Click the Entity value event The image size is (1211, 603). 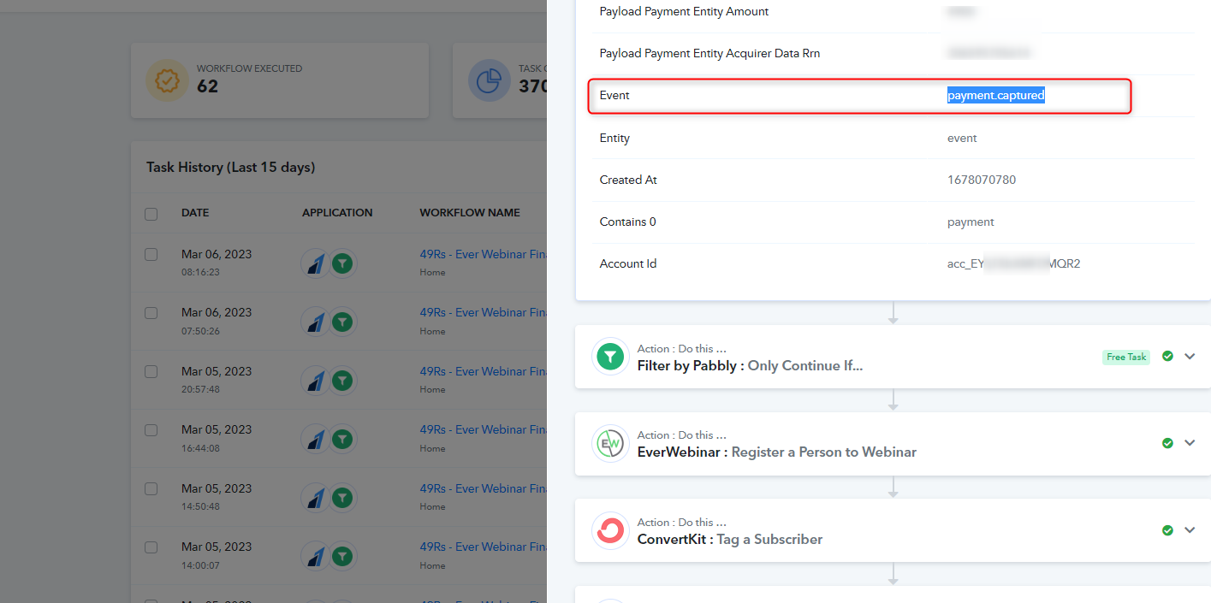pyautogui.click(x=962, y=138)
